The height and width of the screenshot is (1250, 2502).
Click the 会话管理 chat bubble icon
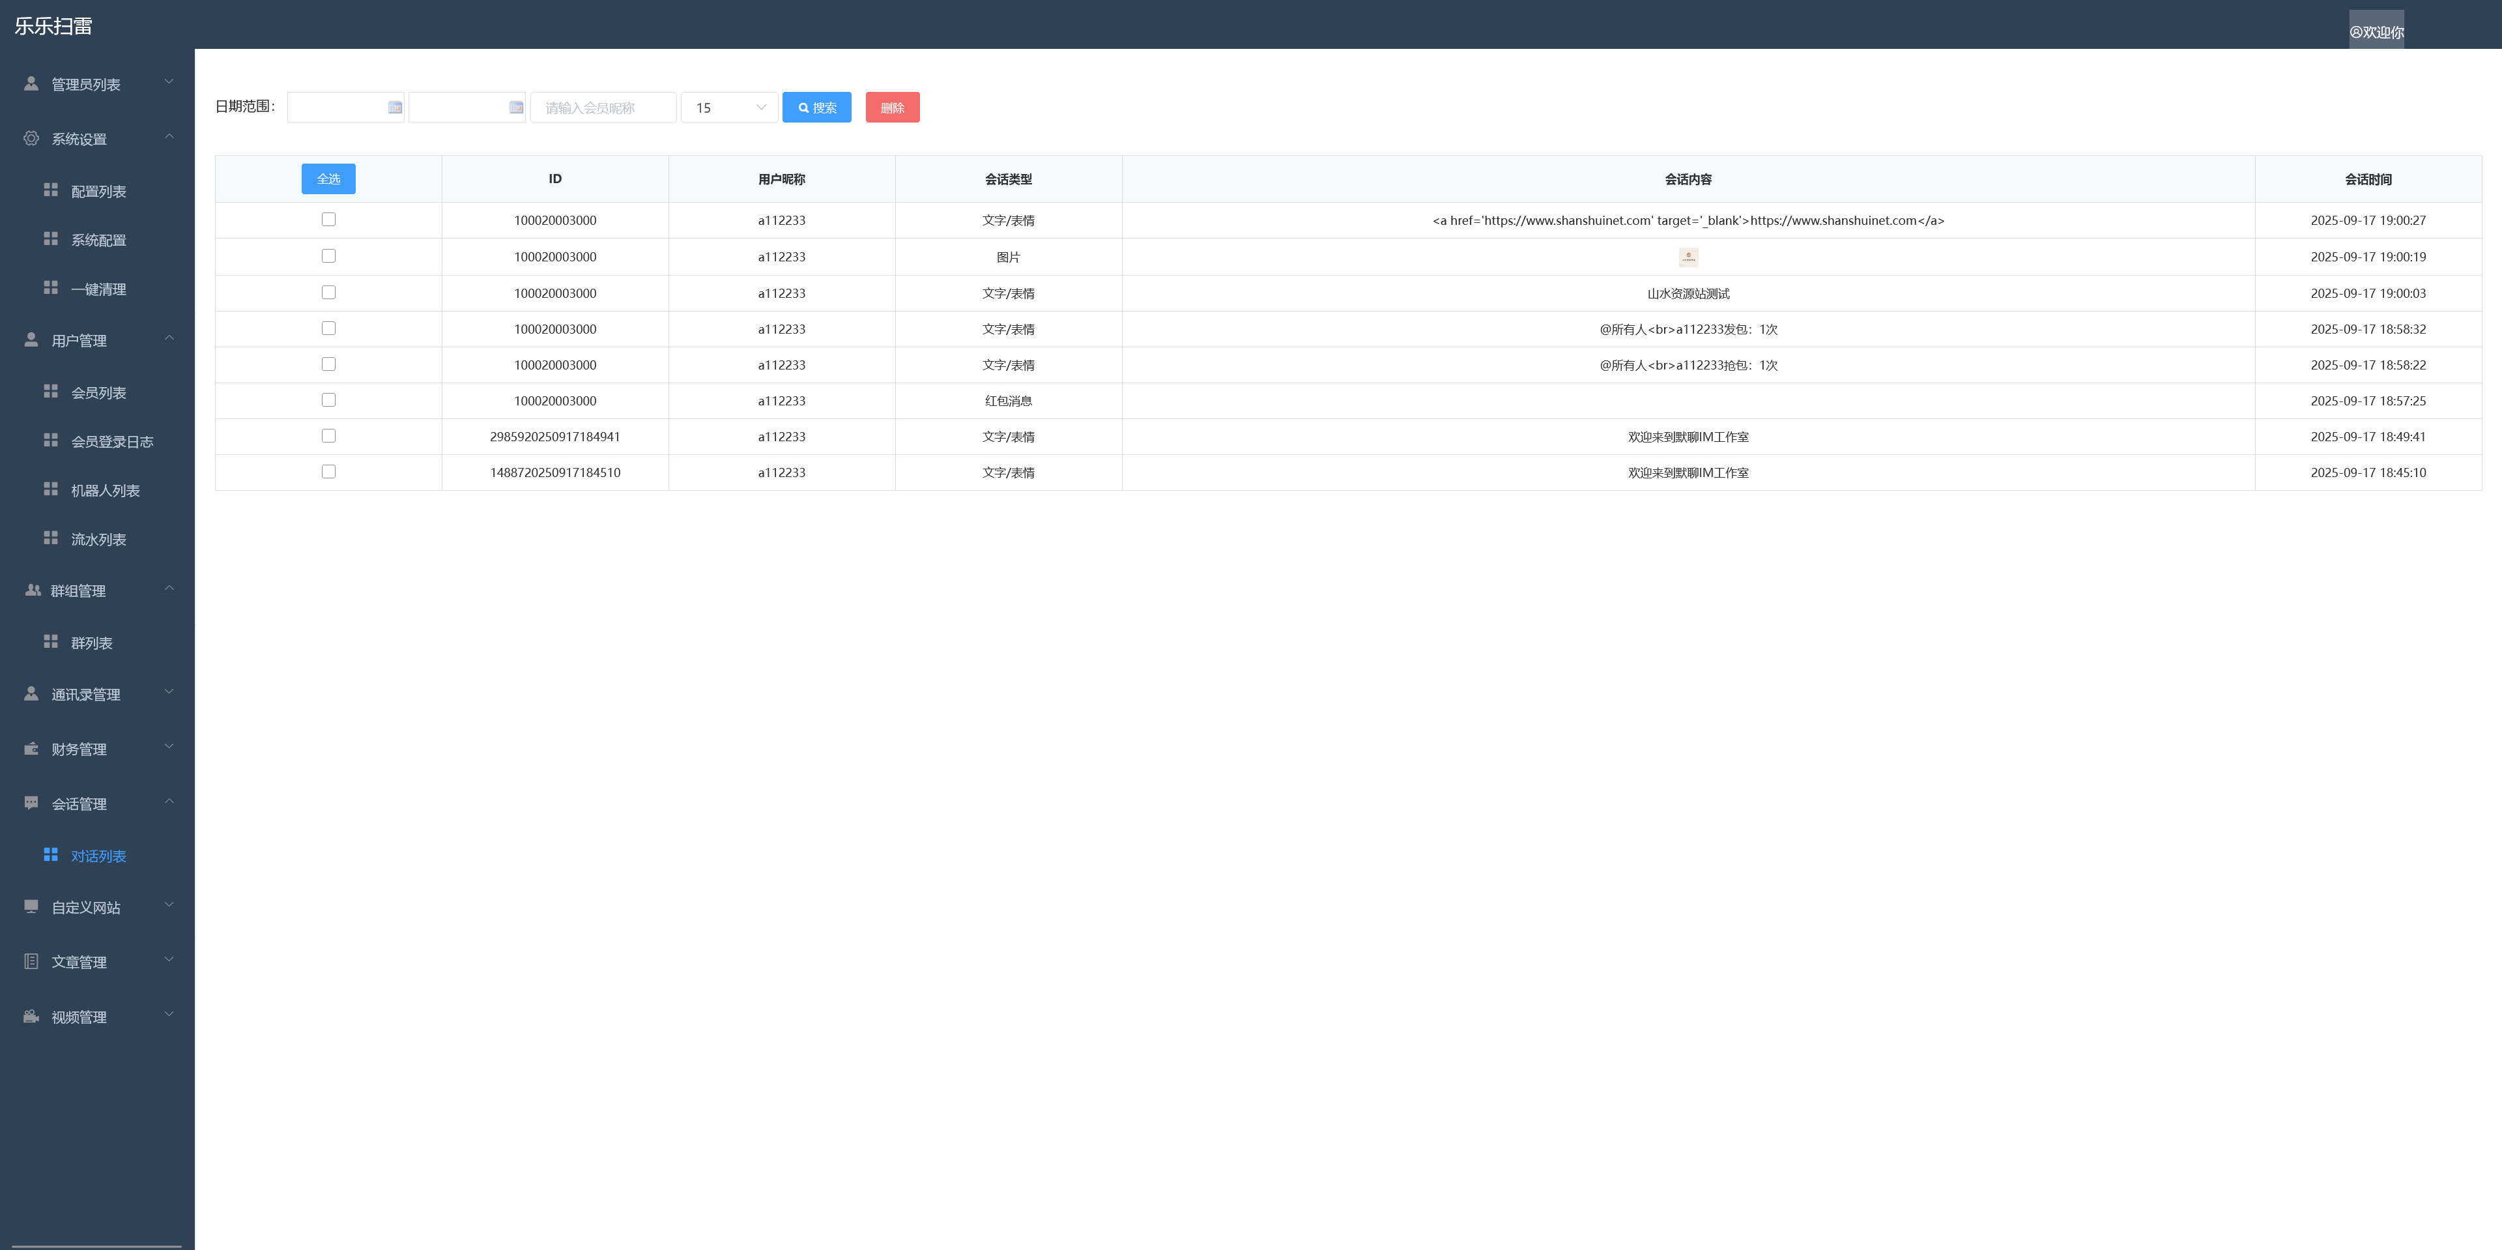pyautogui.click(x=31, y=803)
